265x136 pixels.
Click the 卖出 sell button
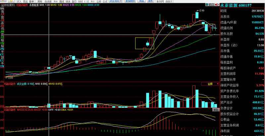click(x=26, y=2)
